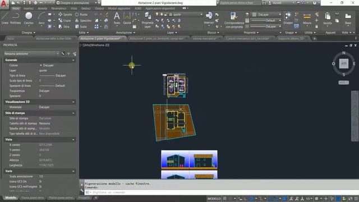Click the Specchio mirror tool
359x202 pixels.
click(83, 20)
